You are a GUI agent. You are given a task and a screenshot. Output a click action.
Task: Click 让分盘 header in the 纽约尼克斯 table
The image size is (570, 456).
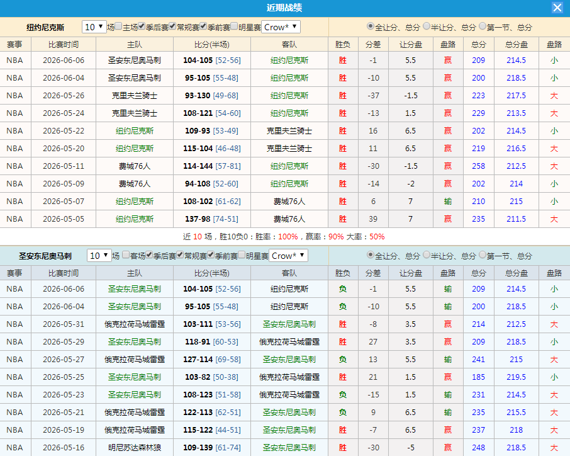click(x=411, y=44)
